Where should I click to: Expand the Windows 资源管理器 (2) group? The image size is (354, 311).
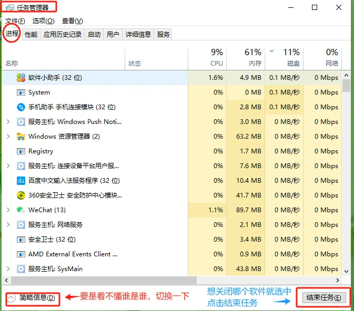tap(8, 137)
